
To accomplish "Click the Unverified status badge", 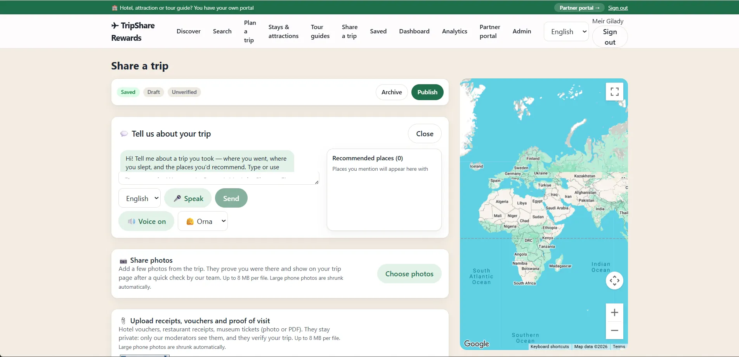I will (184, 92).
